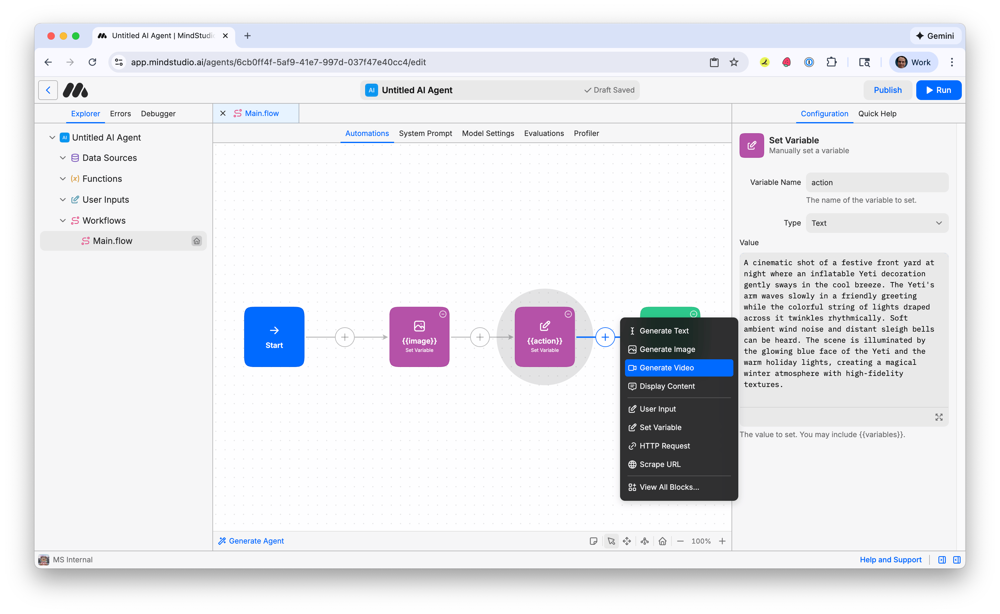This screenshot has width=1000, height=614.
Task: Open the sticky note tool in the canvas toolbar
Action: coord(594,541)
